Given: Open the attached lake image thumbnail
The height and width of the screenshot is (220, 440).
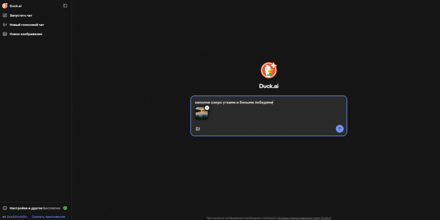Looking at the screenshot, I should (201, 113).
